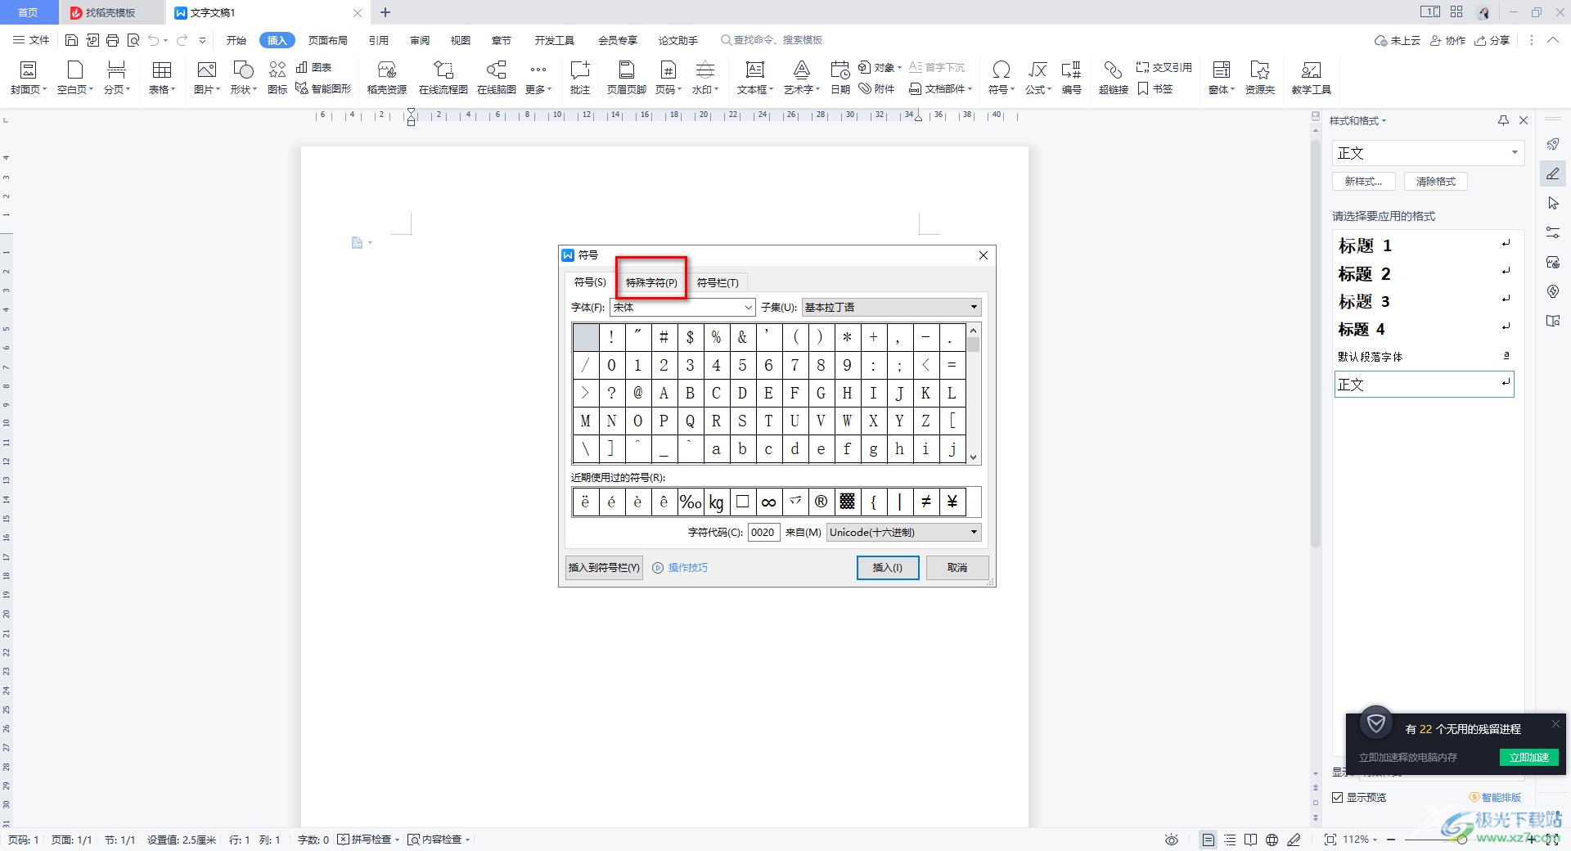Insert a comment (批注)
Image resolution: width=1571 pixels, height=851 pixels.
580,78
